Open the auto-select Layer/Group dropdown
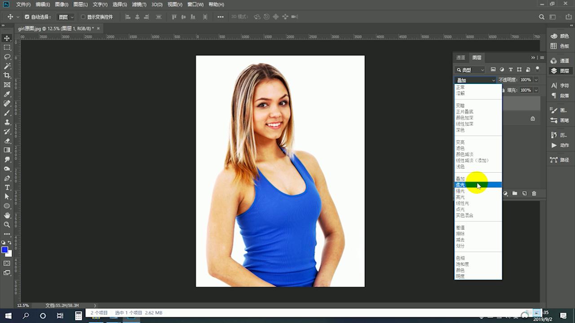Image resolution: width=575 pixels, height=323 pixels. [x=66, y=17]
